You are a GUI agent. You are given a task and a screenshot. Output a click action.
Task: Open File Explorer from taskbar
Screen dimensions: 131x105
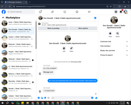click(28, 103)
